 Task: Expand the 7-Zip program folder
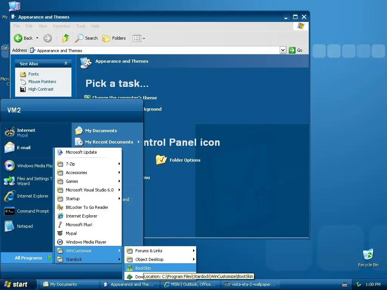point(88,164)
